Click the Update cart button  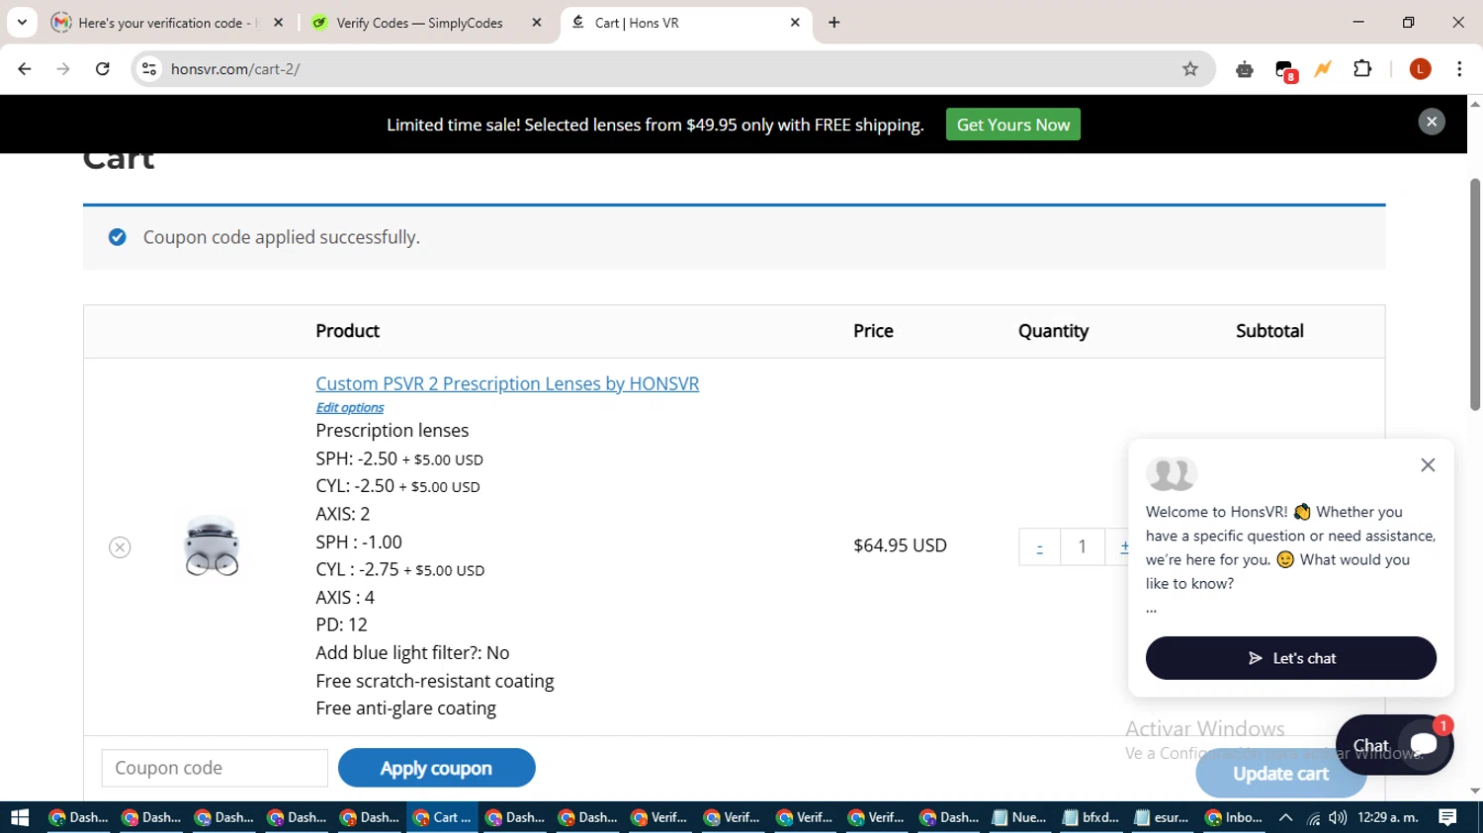[1280, 774]
